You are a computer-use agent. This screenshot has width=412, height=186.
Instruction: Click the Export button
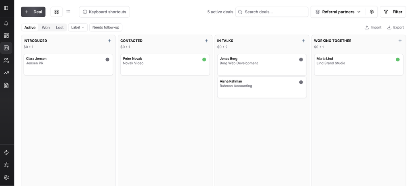tap(396, 28)
